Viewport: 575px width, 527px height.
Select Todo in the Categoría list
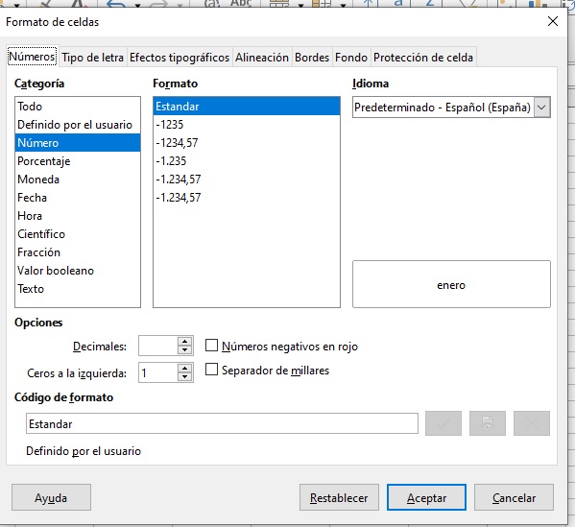pos(78,107)
